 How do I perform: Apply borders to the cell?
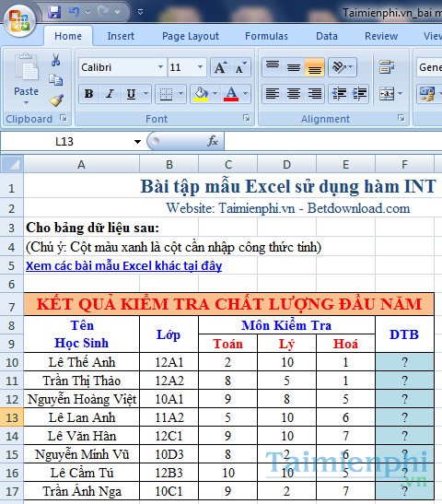tap(166, 94)
